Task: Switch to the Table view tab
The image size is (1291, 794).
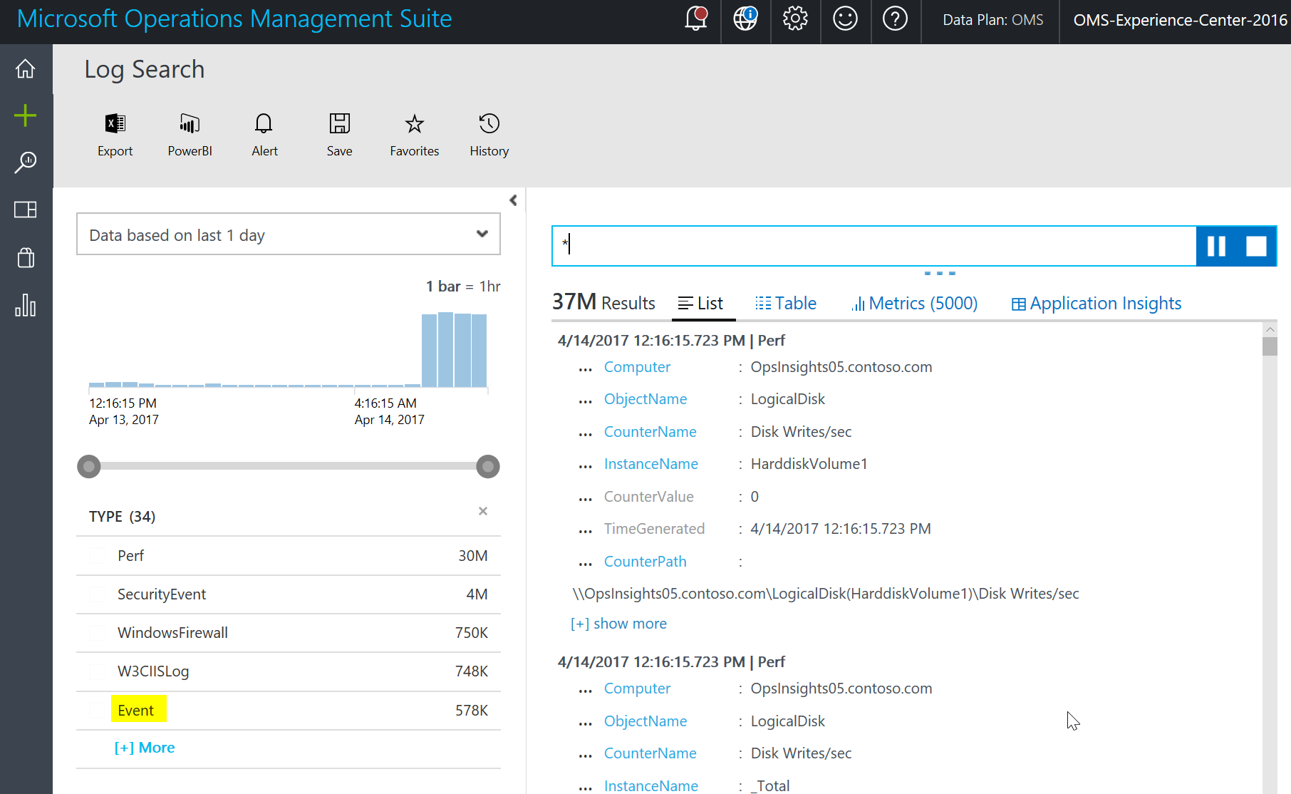Action: 786,304
